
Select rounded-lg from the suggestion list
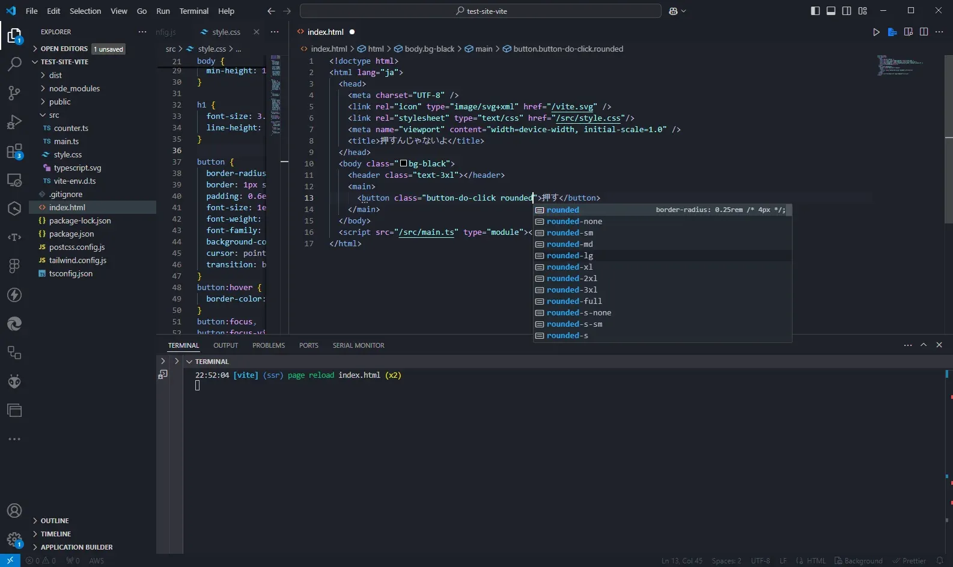[x=662, y=255]
